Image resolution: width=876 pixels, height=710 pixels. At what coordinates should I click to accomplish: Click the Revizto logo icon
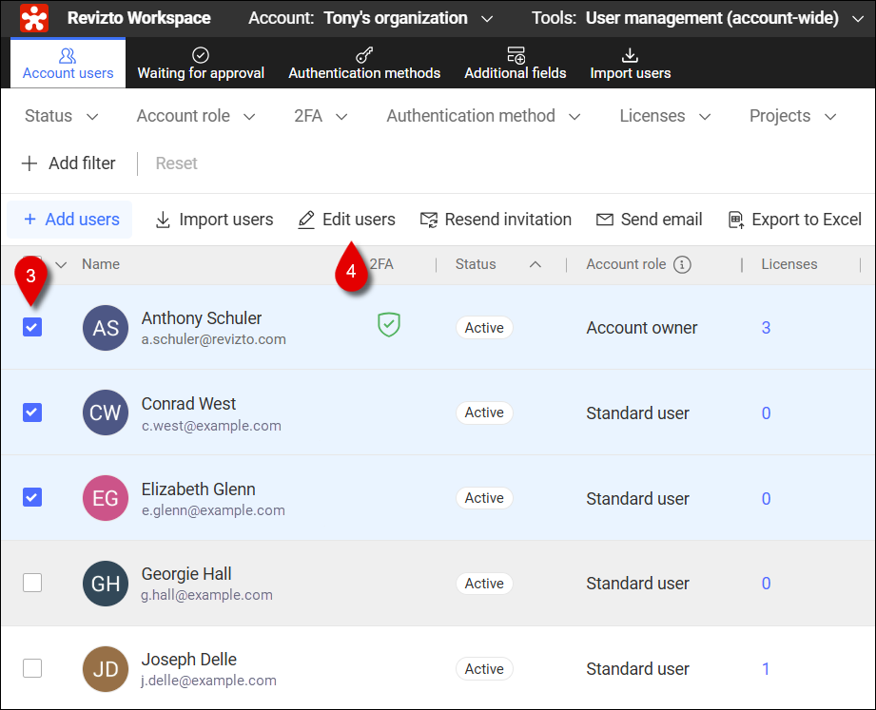34,18
